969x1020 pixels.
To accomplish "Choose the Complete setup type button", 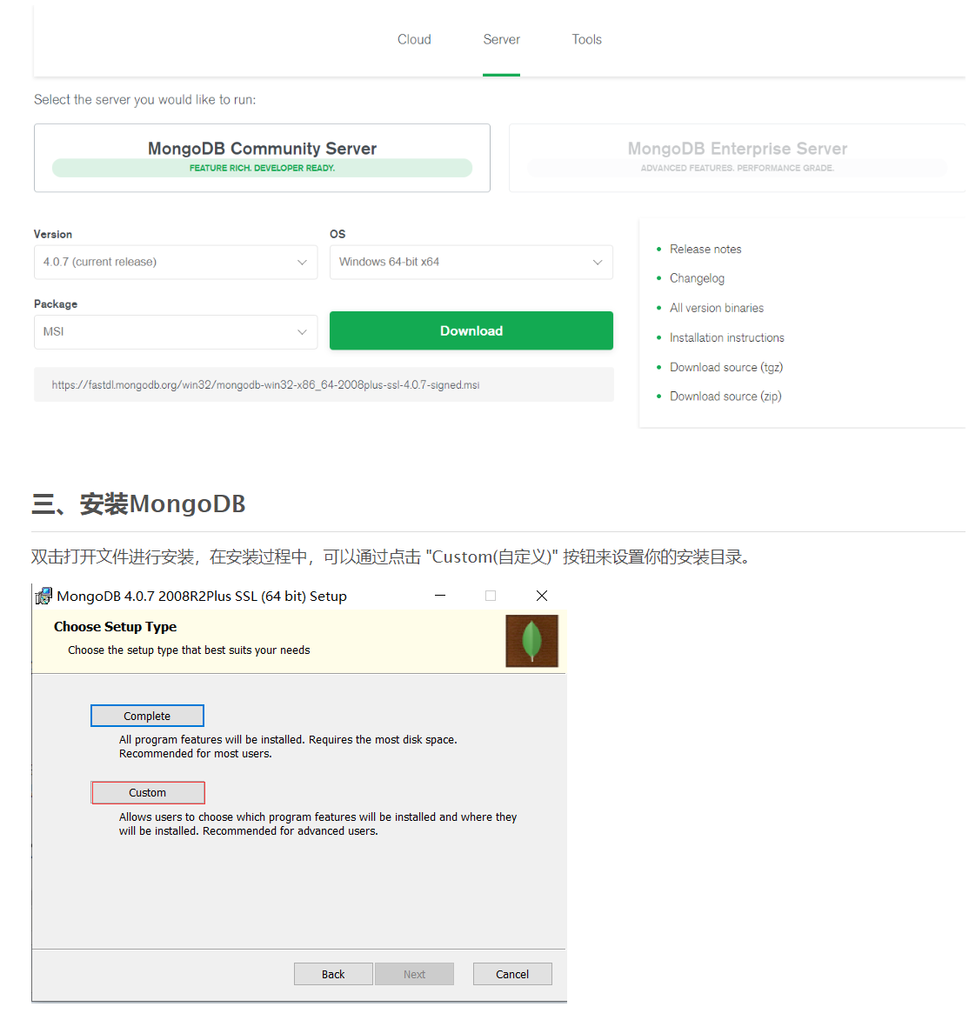I will (147, 716).
